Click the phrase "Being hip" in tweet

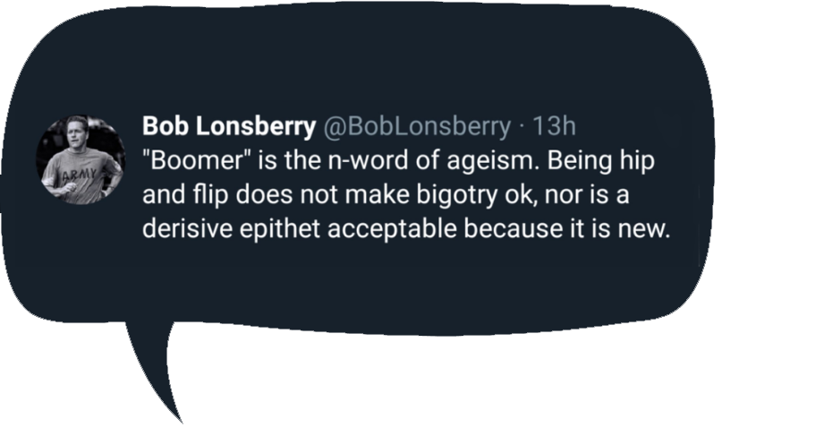pos(601,161)
